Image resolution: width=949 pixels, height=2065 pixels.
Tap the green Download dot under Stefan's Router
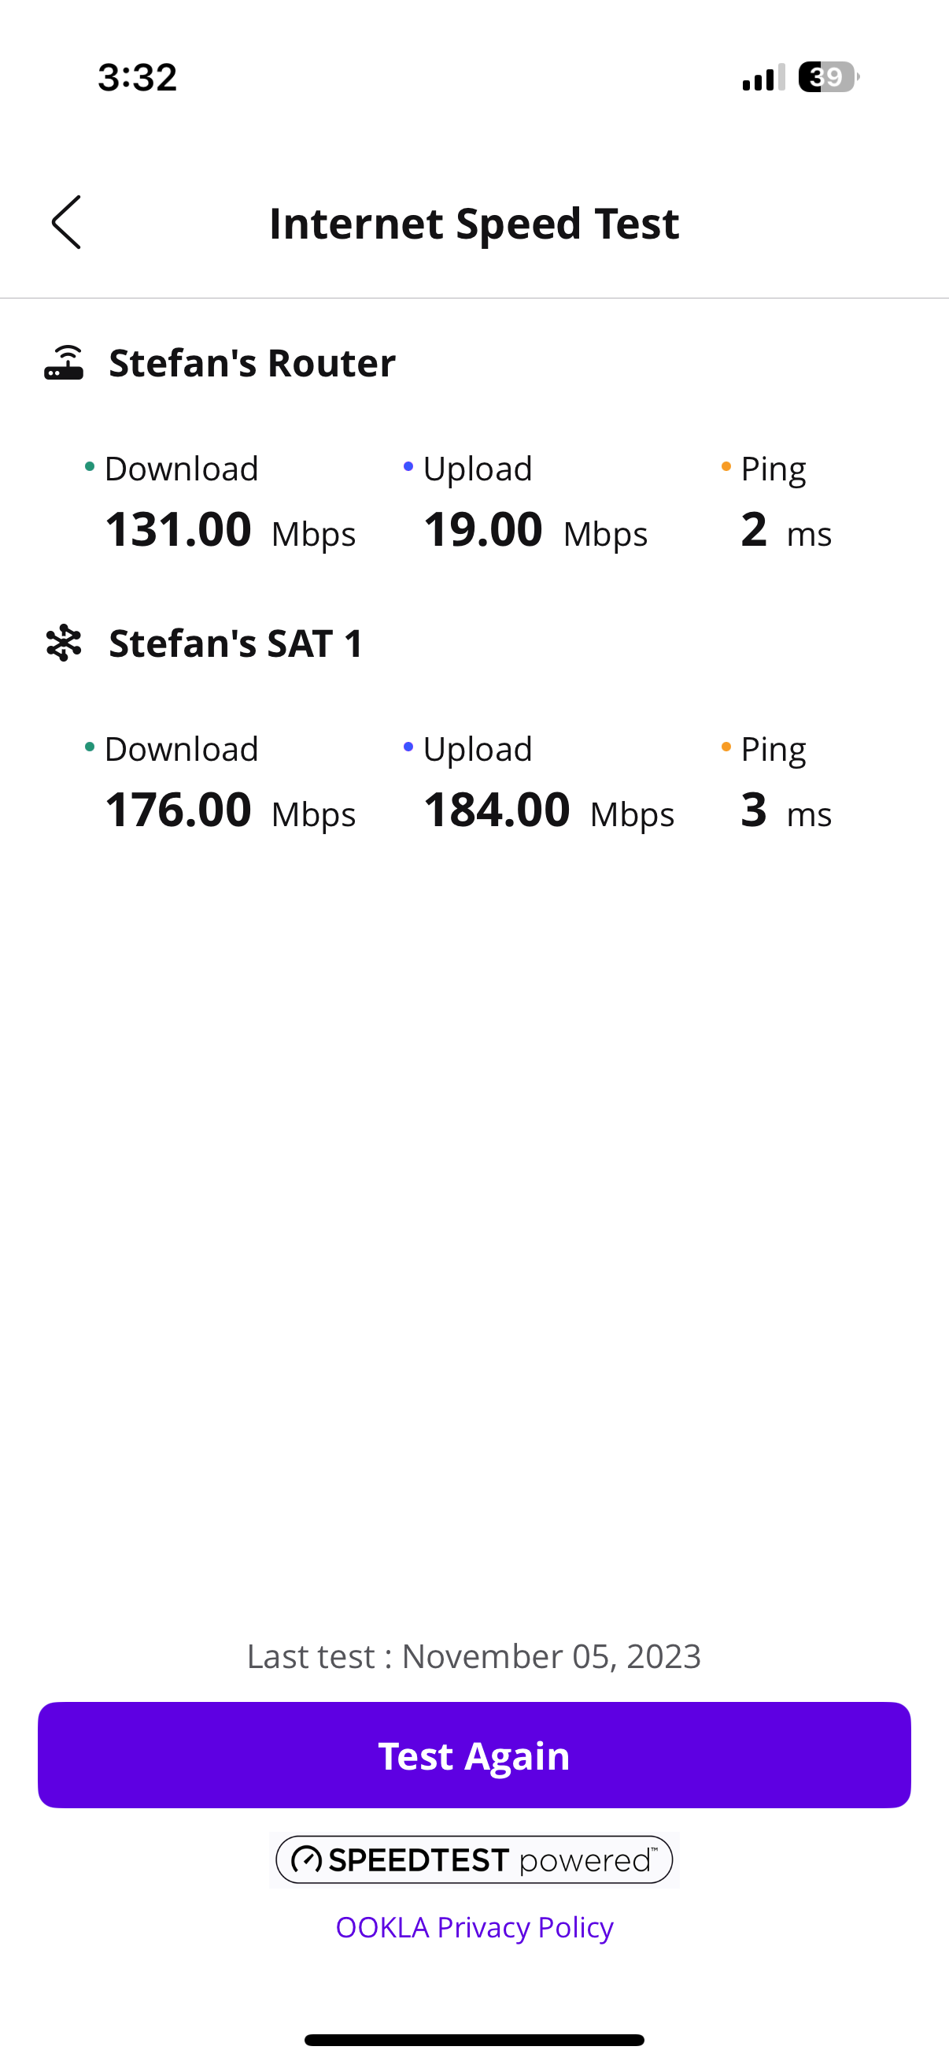[x=90, y=466]
